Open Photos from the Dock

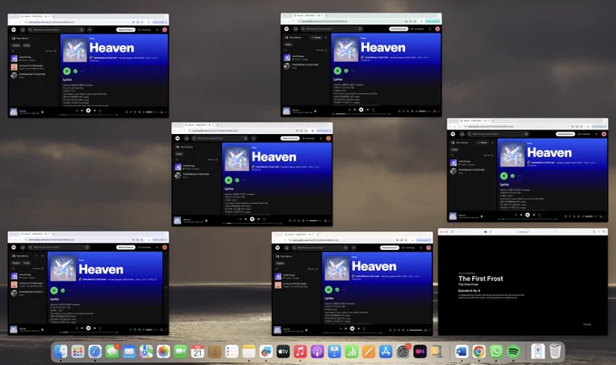point(163,351)
